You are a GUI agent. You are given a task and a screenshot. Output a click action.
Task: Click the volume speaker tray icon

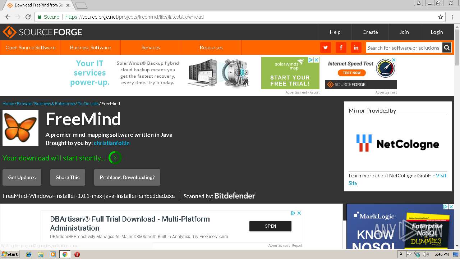click(426, 254)
